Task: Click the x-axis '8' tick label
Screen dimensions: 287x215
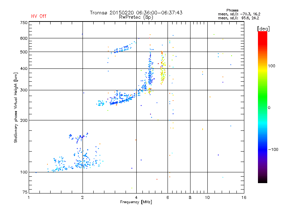Action: pos(190,197)
